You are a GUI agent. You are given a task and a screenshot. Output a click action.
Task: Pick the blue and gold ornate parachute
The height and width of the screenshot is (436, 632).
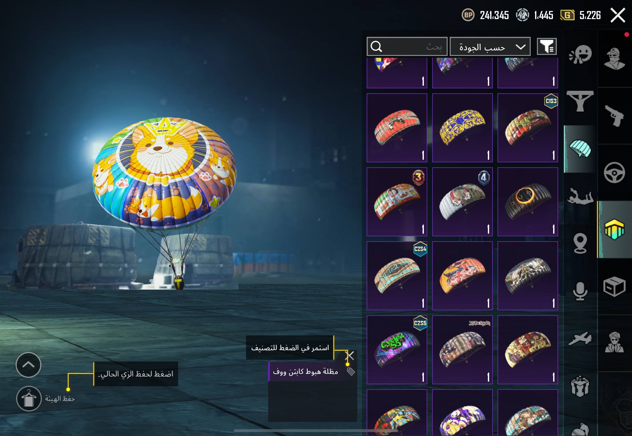pyautogui.click(x=462, y=128)
